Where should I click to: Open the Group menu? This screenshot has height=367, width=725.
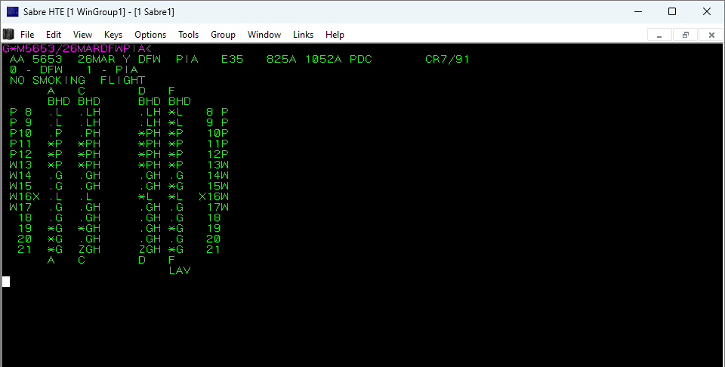point(223,35)
